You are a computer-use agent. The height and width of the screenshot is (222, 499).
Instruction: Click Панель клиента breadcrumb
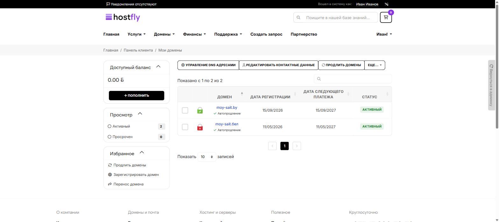[138, 50]
